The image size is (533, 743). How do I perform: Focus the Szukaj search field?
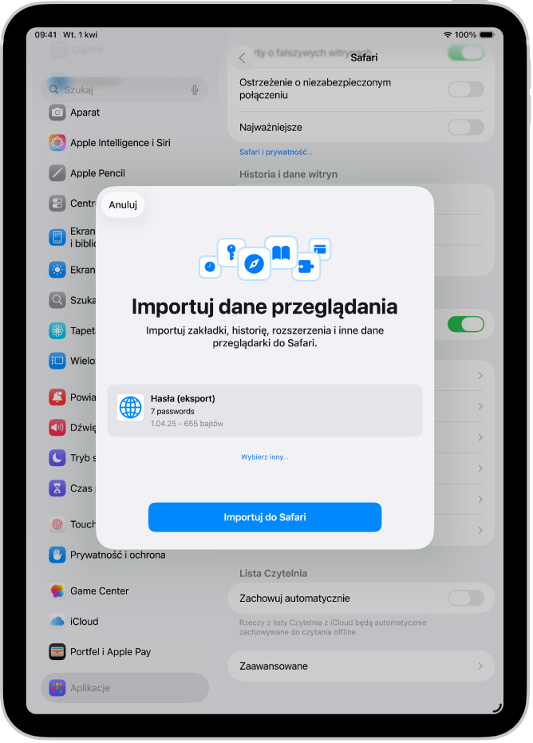tap(125, 89)
